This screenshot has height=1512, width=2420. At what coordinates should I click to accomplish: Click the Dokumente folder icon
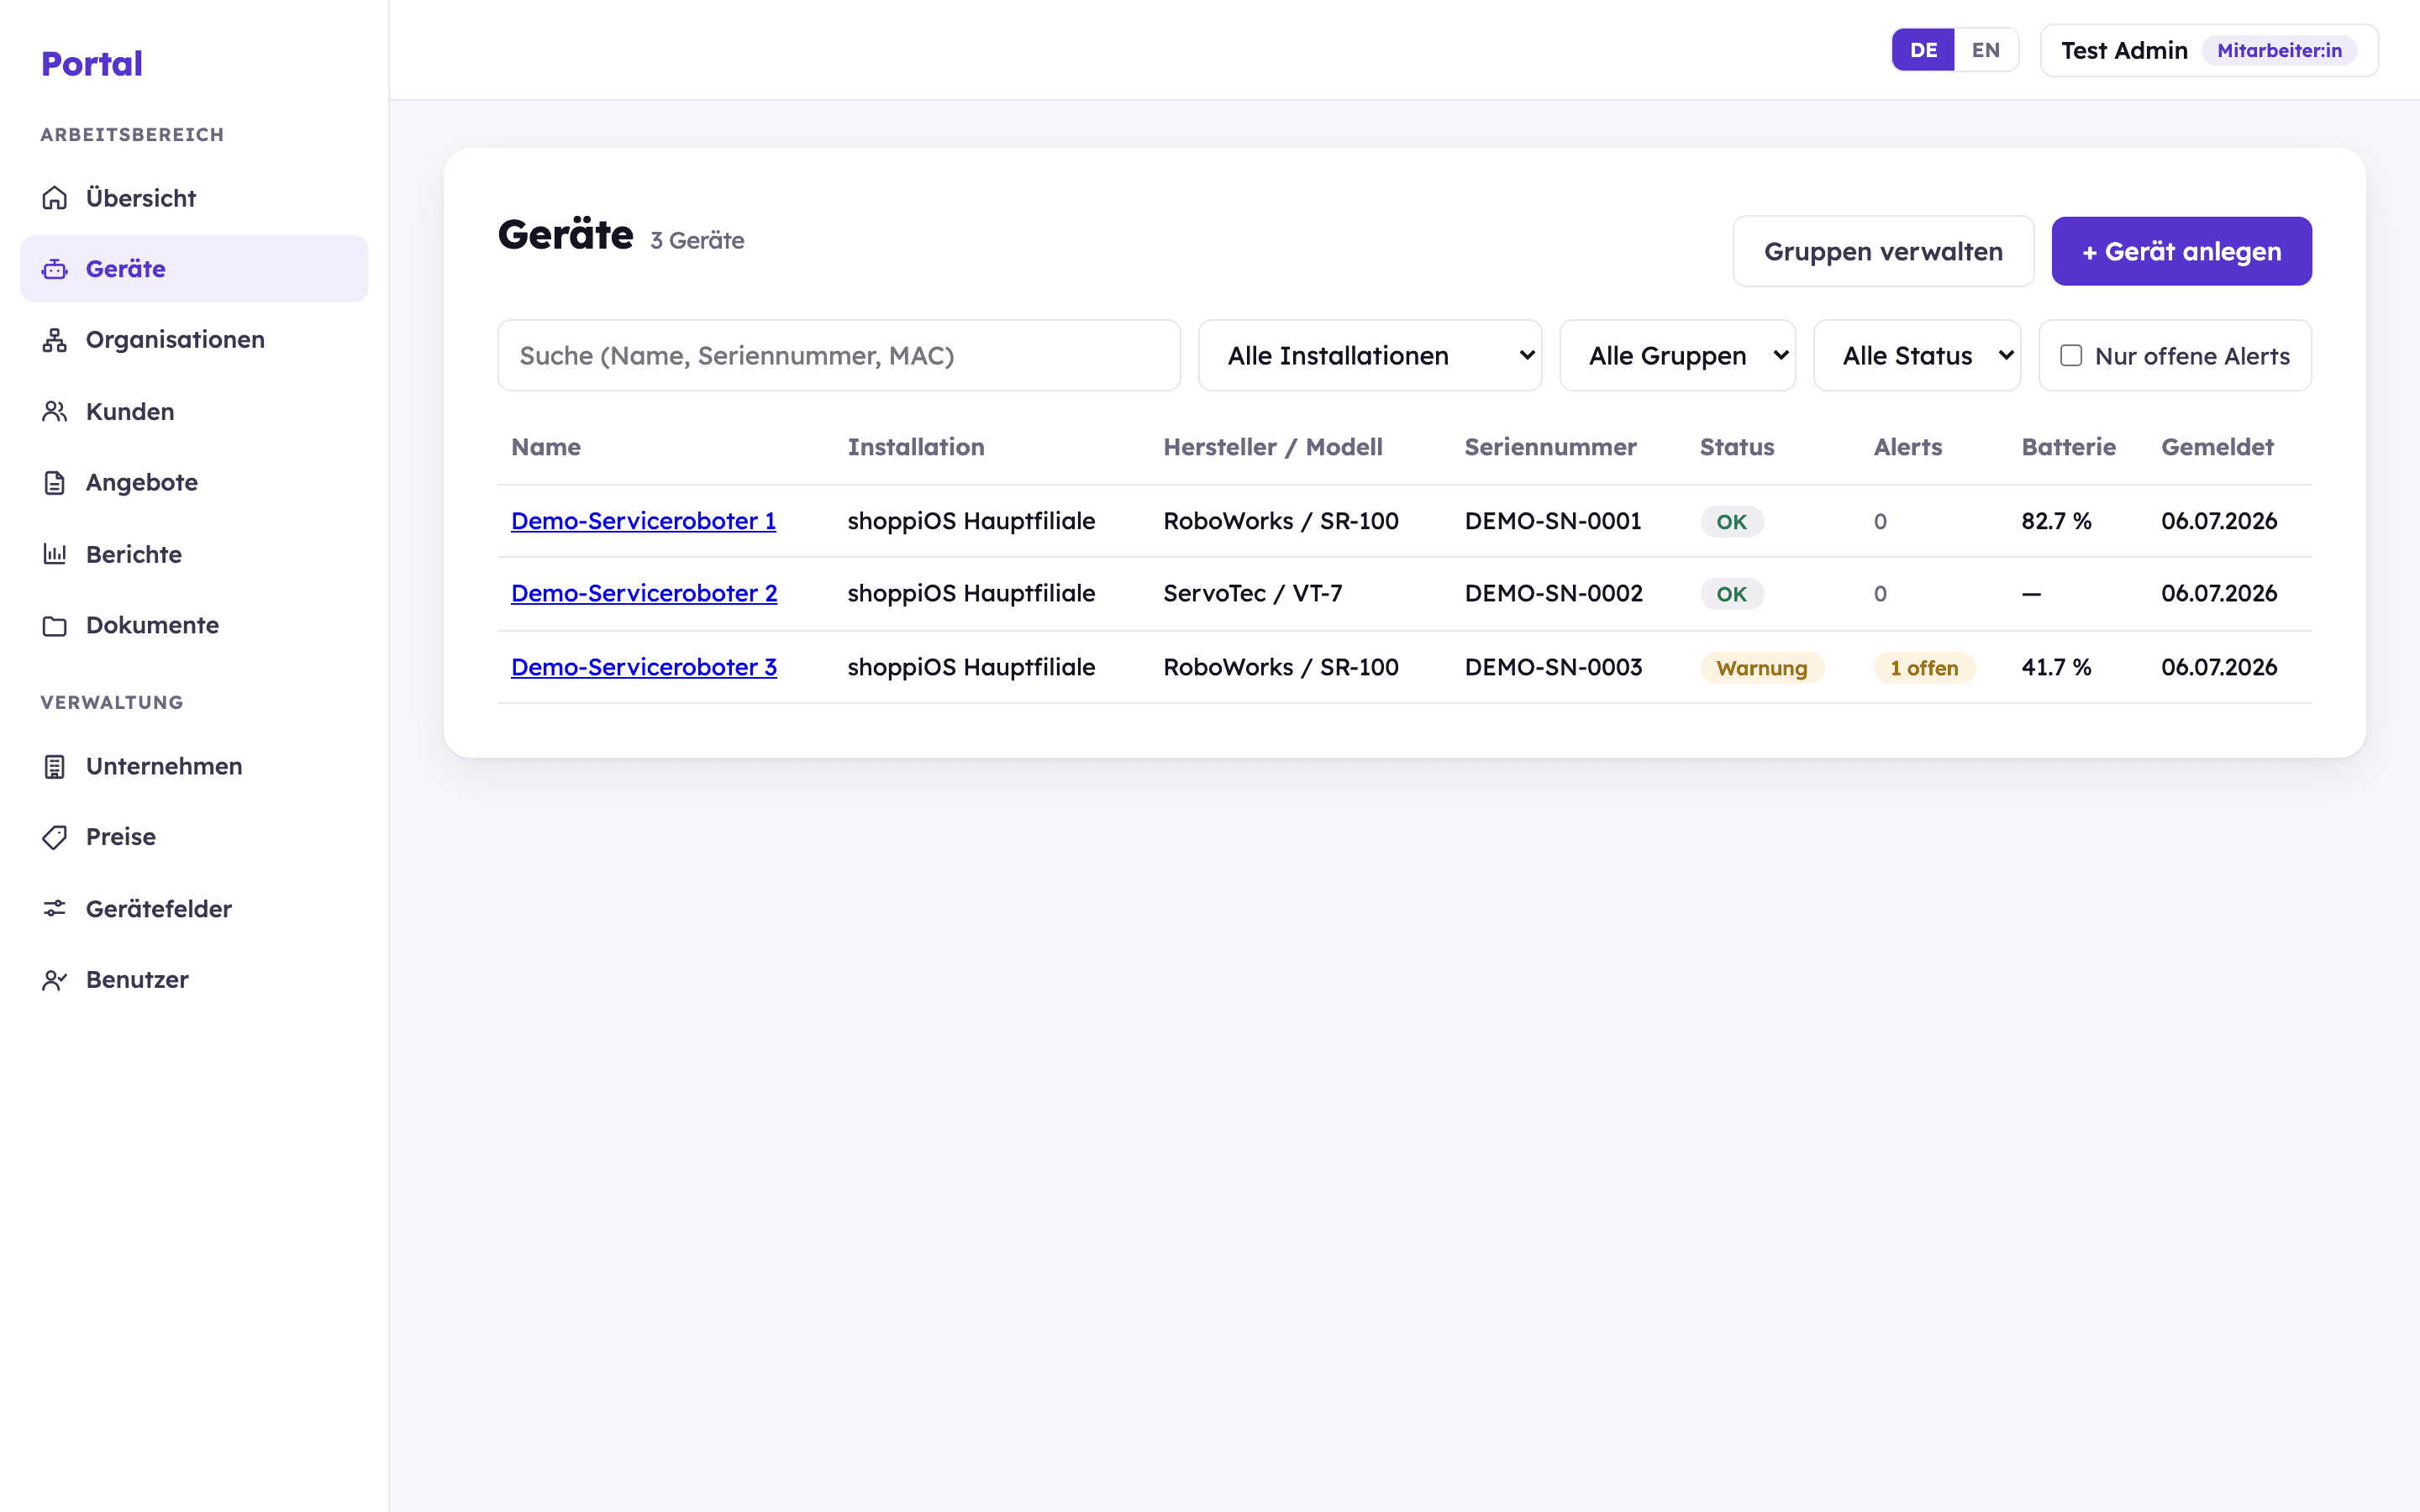(x=55, y=625)
